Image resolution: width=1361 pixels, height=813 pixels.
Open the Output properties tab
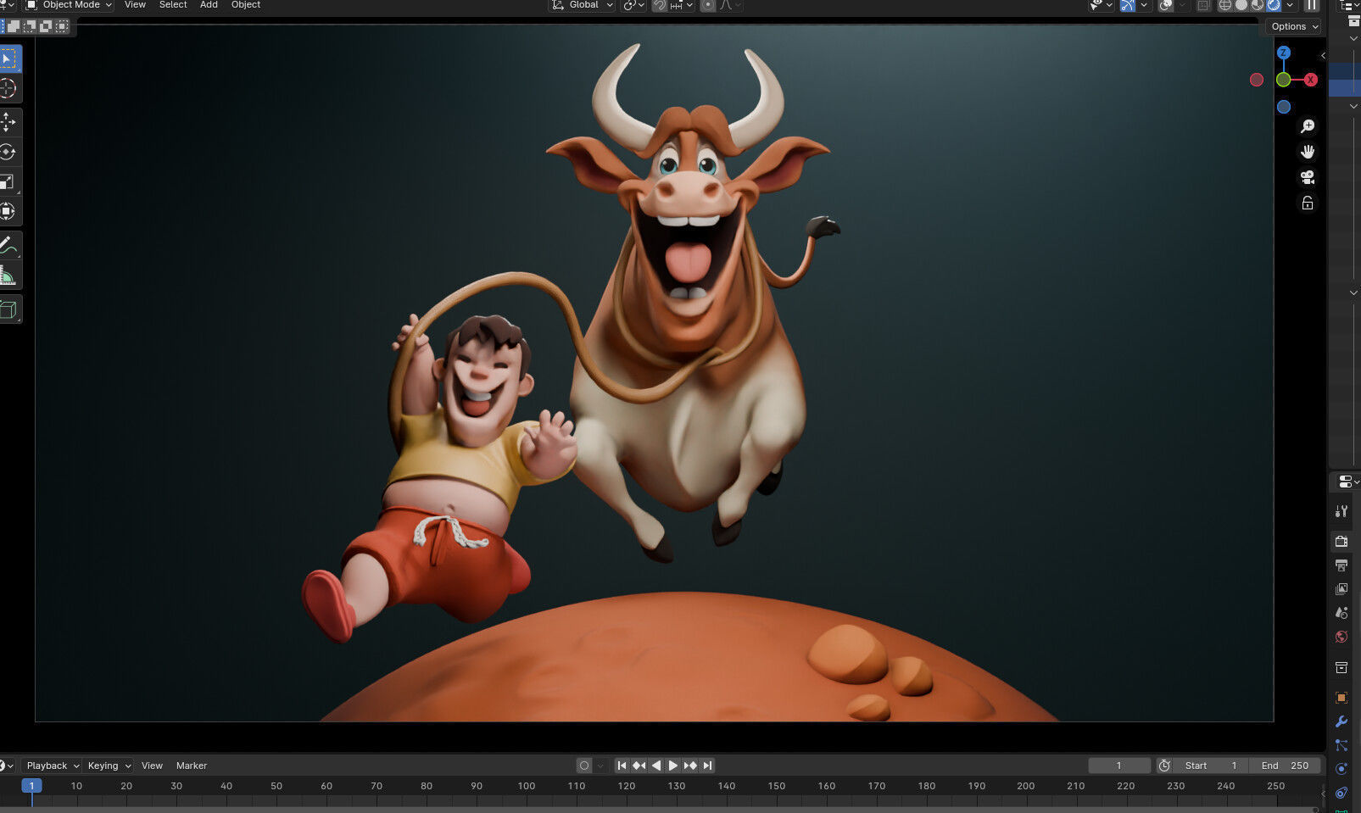(1341, 565)
